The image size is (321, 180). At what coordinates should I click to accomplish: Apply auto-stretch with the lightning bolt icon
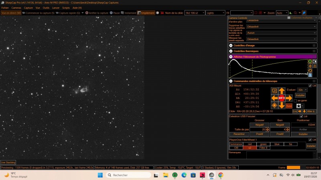click(310, 66)
